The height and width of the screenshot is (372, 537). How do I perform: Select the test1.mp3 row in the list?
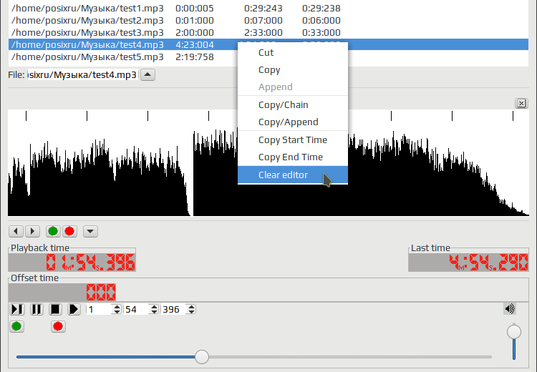[268, 8]
